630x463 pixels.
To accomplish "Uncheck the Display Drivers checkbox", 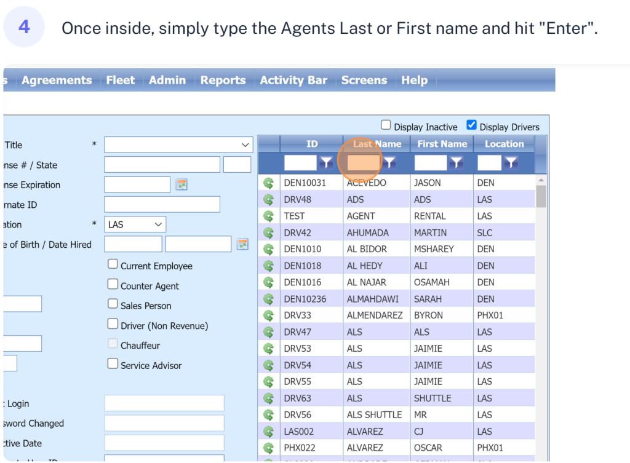I will click(x=471, y=125).
